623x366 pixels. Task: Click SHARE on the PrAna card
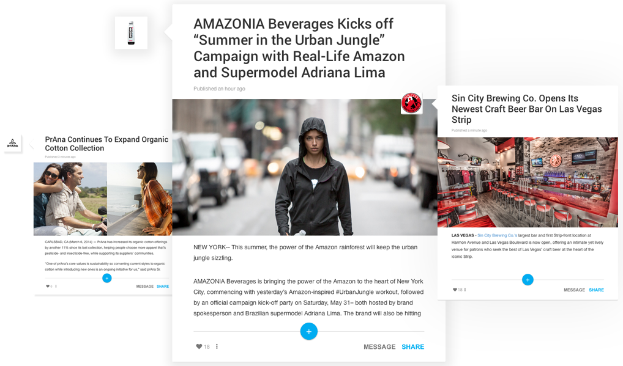tap(163, 287)
